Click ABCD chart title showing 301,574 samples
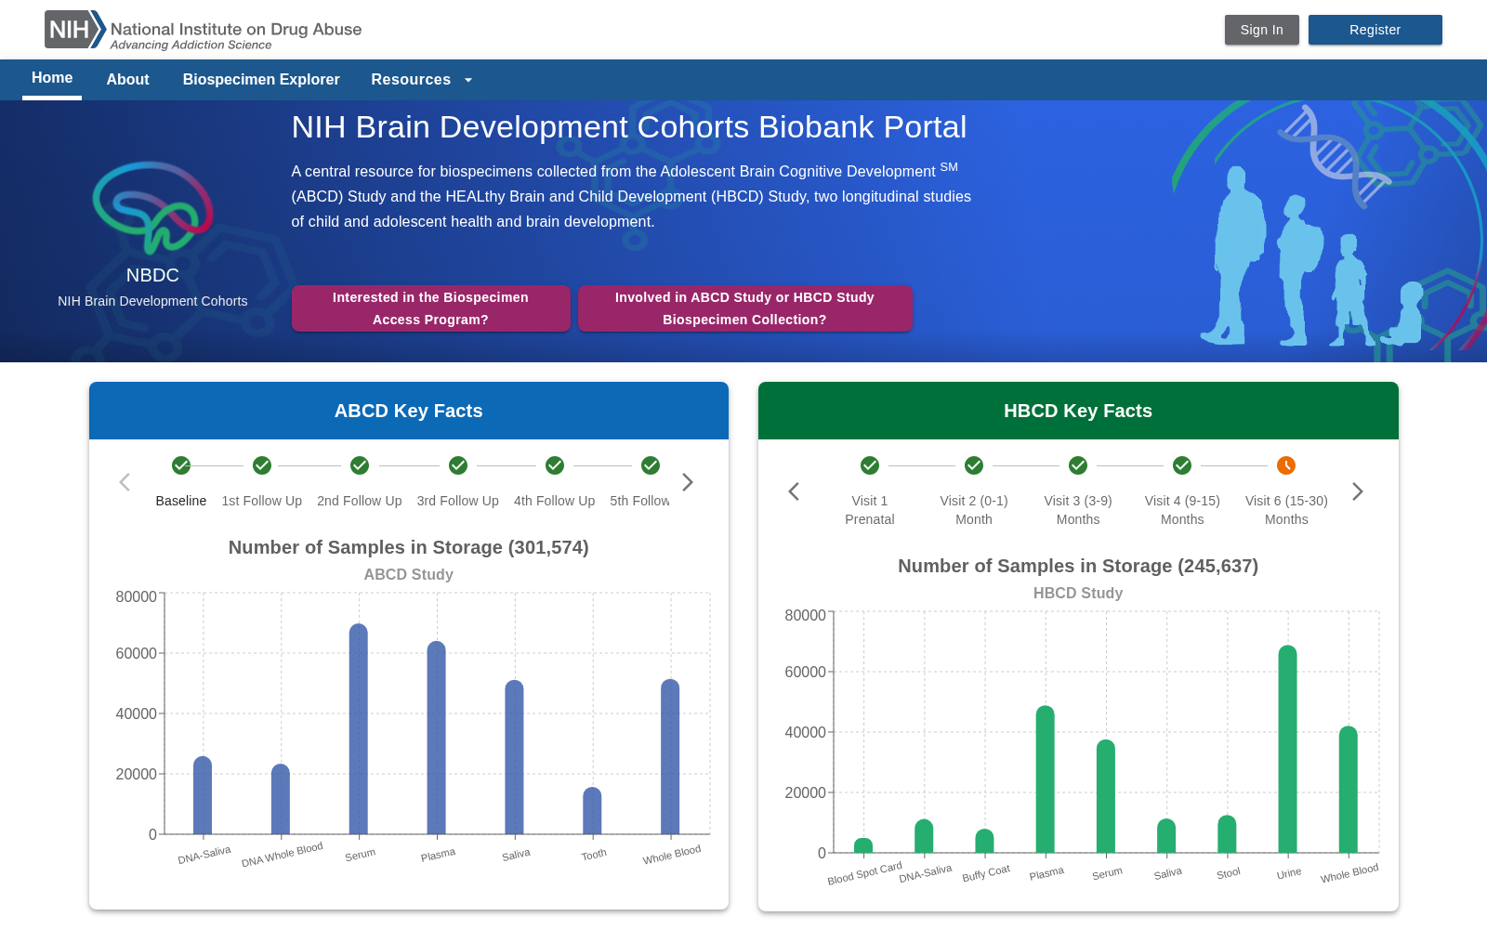The height and width of the screenshot is (929, 1487). pos(409,547)
